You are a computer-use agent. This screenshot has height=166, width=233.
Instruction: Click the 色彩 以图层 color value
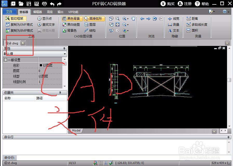pyautogui.click(x=48, y=65)
